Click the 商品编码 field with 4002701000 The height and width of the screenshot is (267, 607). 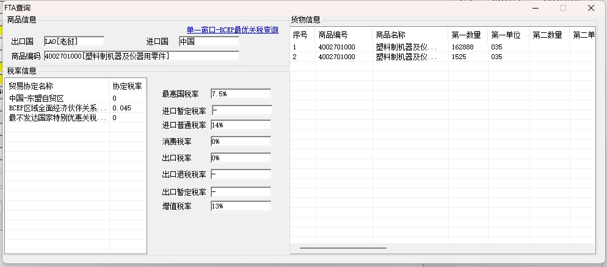point(142,56)
